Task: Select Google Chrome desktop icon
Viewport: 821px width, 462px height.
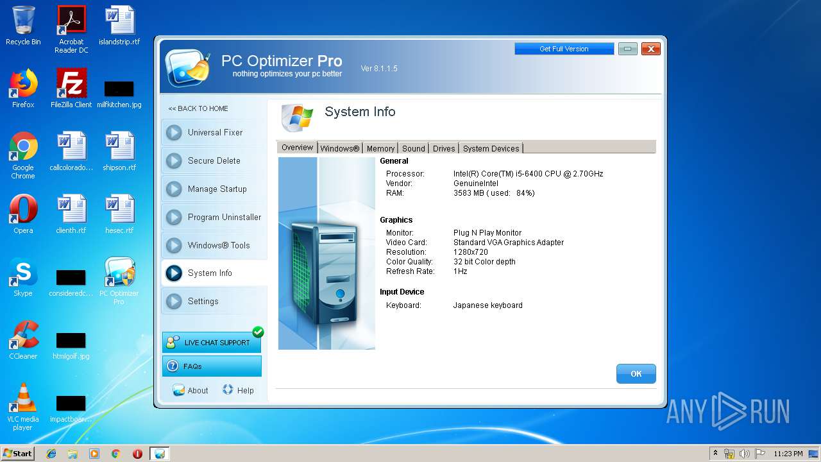Action: click(23, 155)
